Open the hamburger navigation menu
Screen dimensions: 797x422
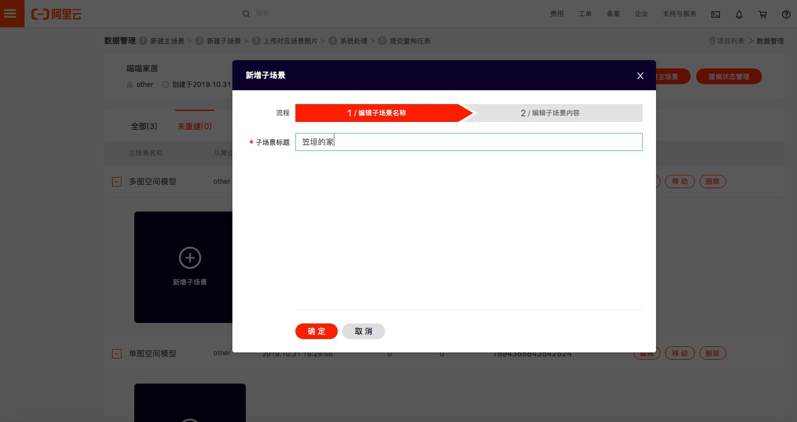[10, 13]
